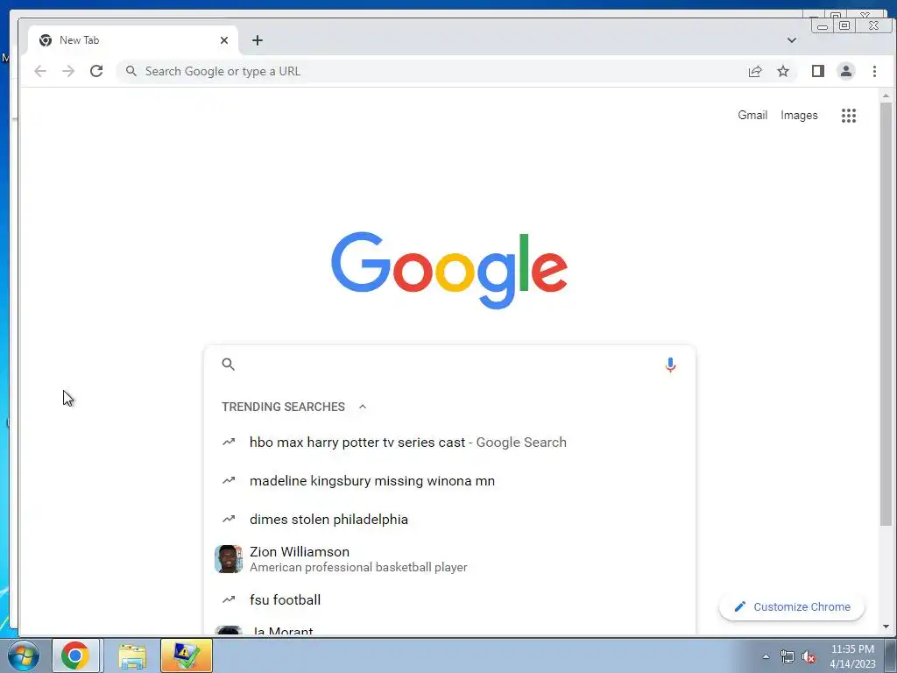Image resolution: width=897 pixels, height=673 pixels.
Task: Click the network icon in system tray
Action: [x=788, y=656]
